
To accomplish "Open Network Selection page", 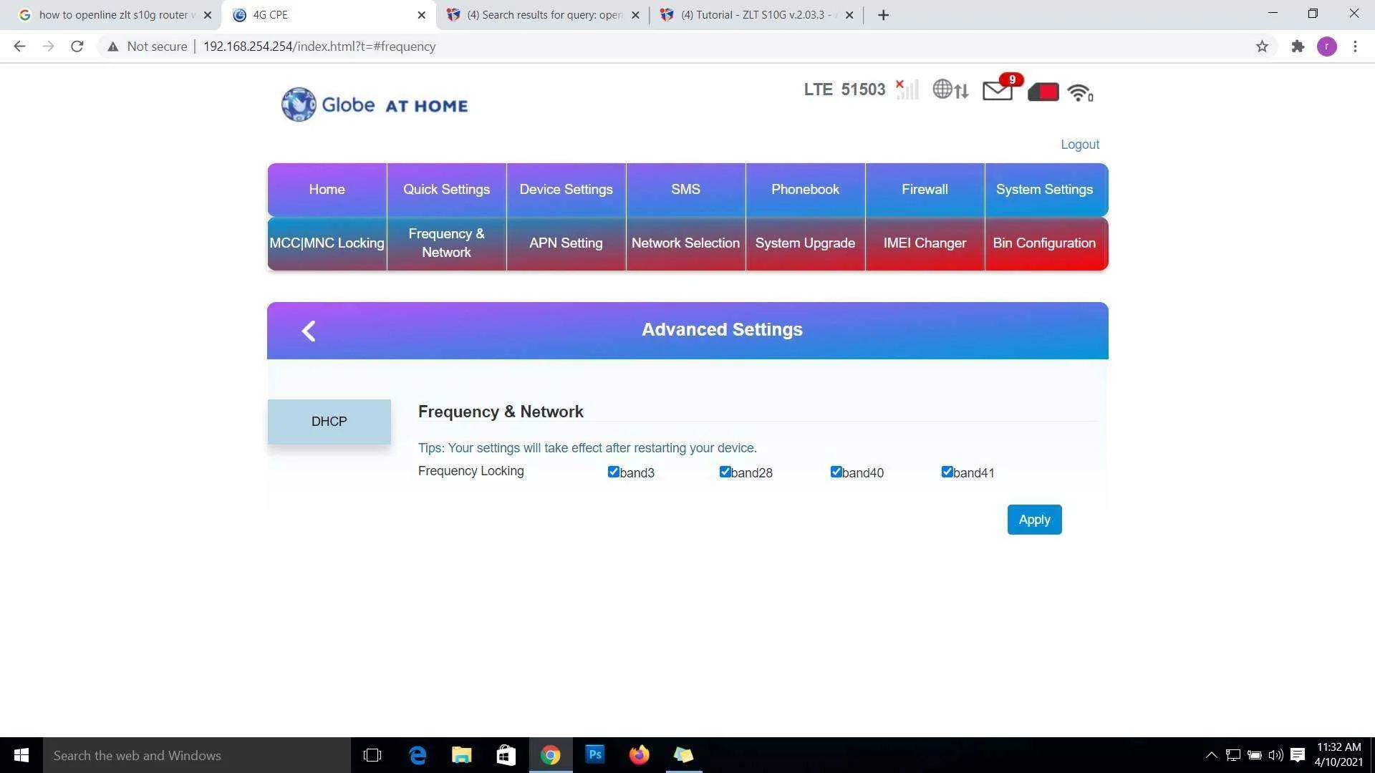I will click(685, 243).
